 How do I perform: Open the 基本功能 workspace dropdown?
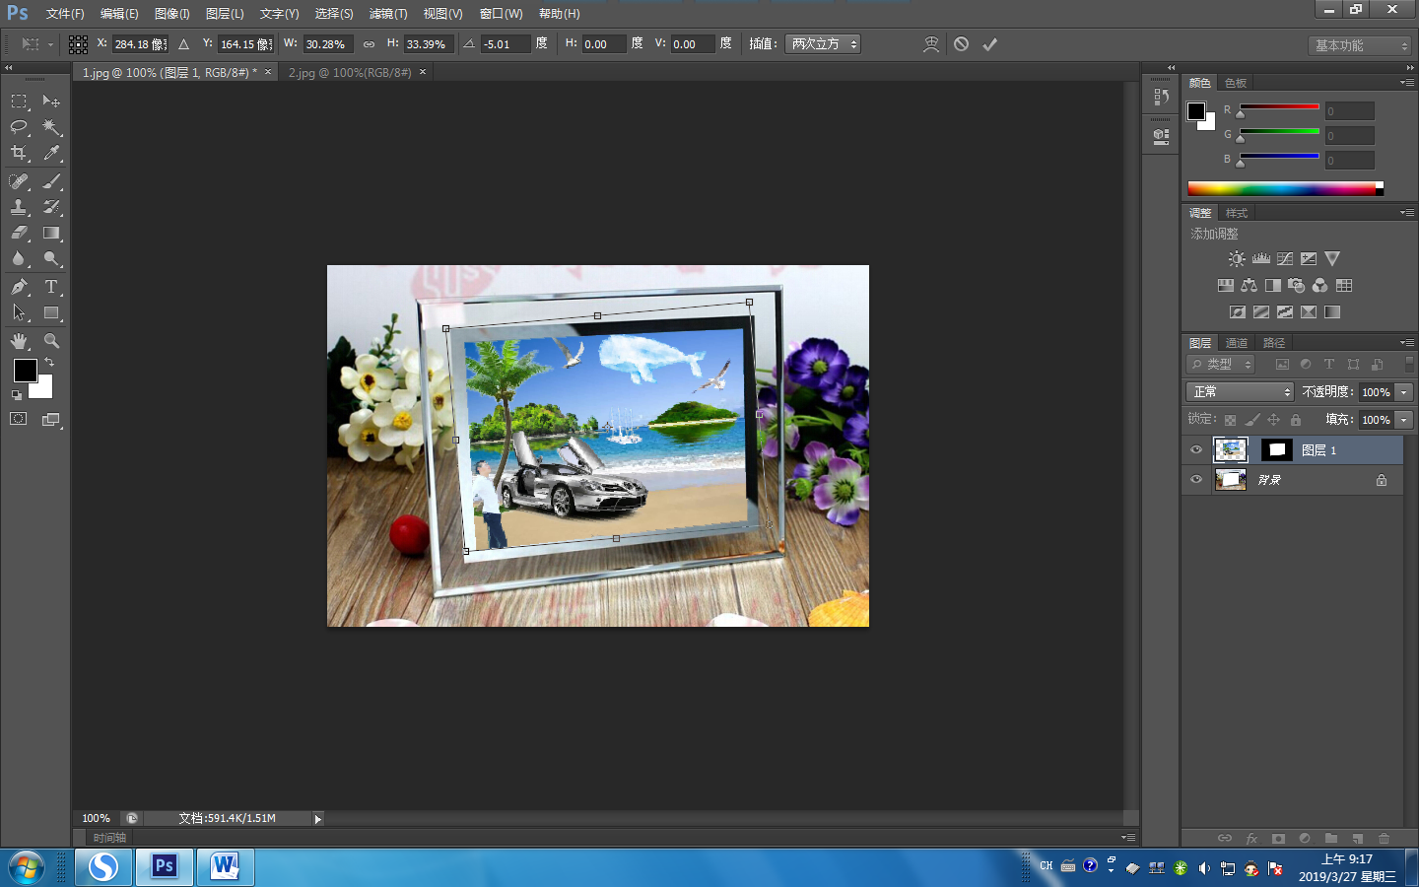[1360, 45]
